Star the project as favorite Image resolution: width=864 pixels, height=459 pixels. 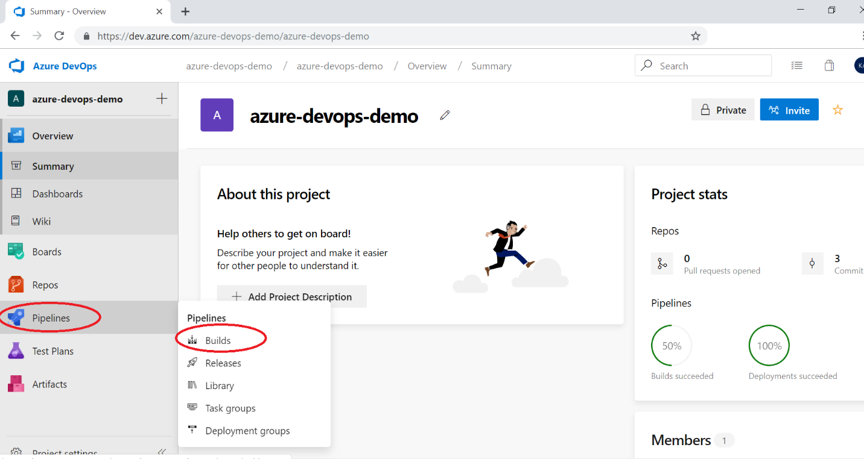point(837,110)
